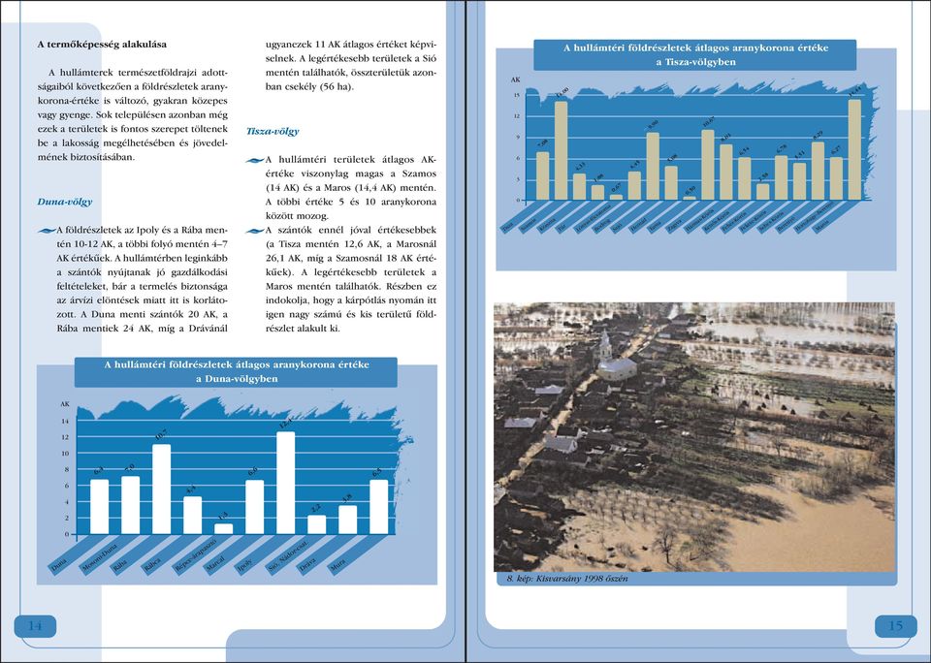Click the "Mura" axis label
Image resolution: width=931 pixels, height=663 pixels.
337,565
